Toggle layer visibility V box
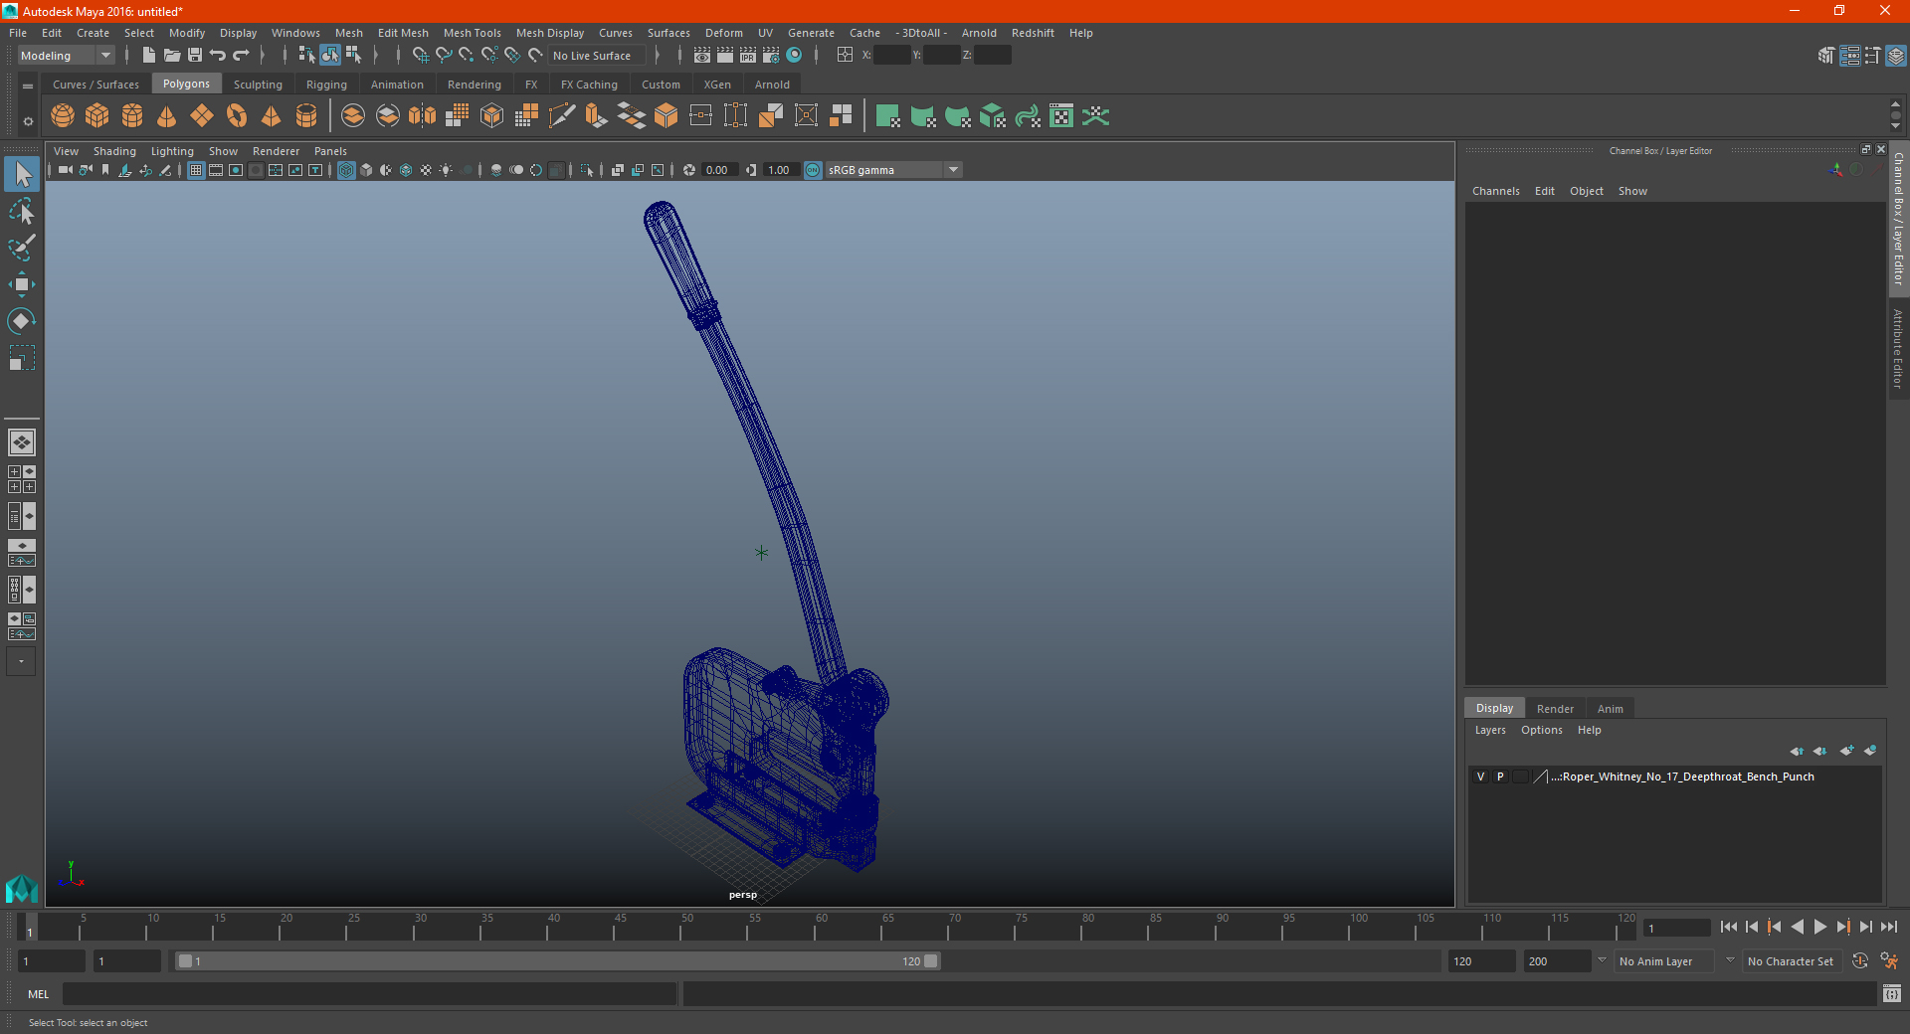Viewport: 1910px width, 1034px height. pos(1481,776)
